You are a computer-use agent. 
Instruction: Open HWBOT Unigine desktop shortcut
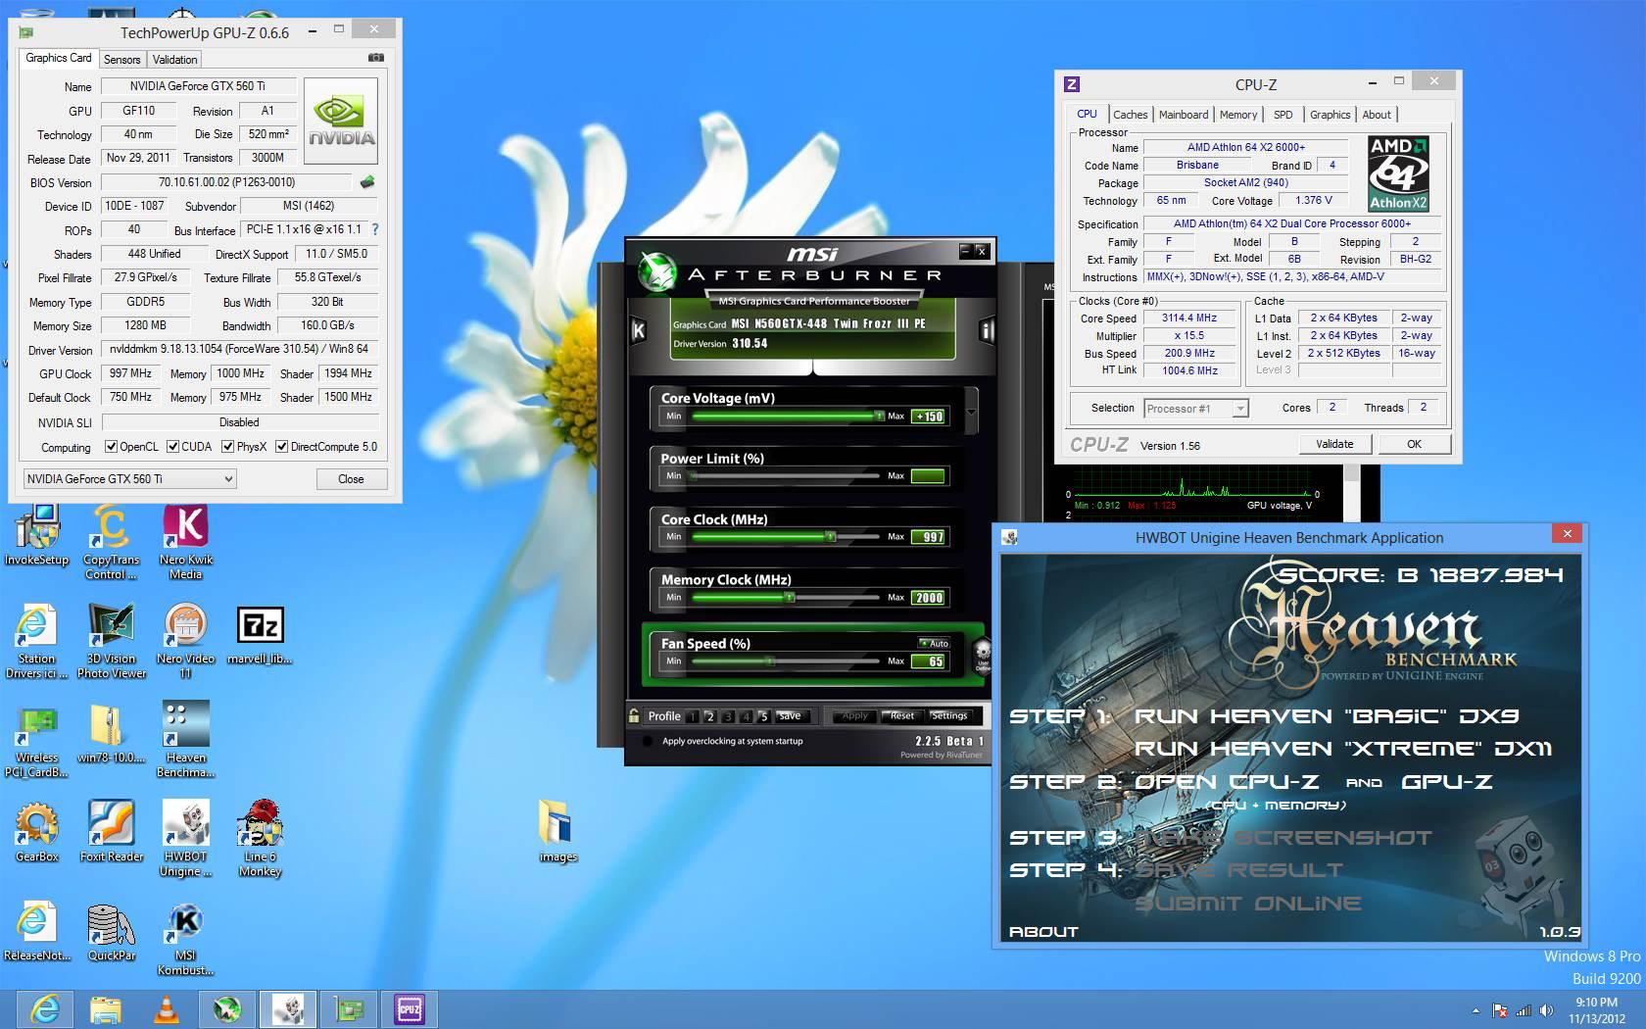(185, 839)
